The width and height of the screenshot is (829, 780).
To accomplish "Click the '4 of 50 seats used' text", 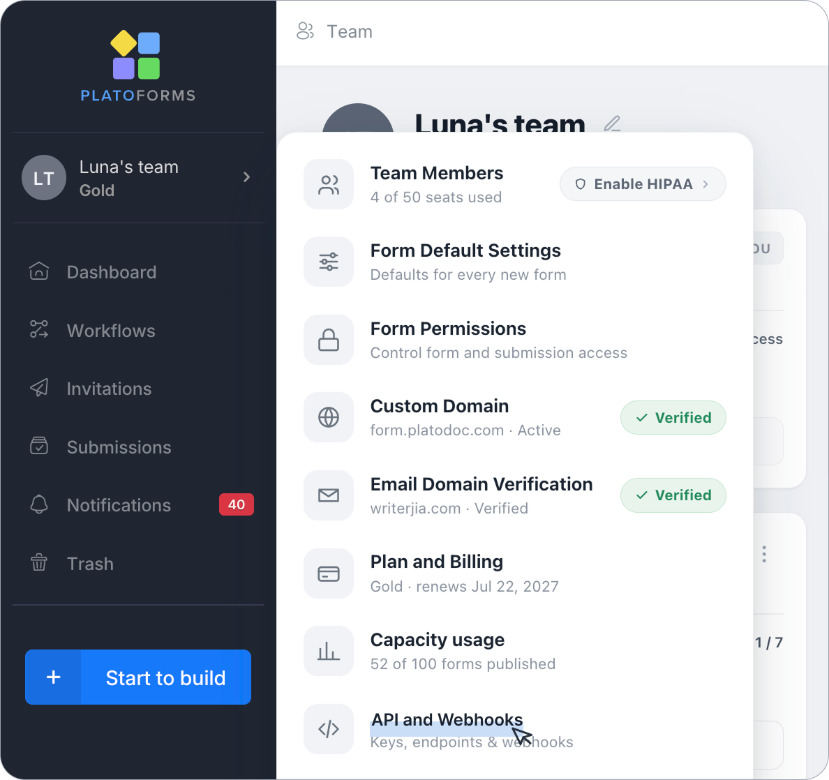I will [436, 197].
